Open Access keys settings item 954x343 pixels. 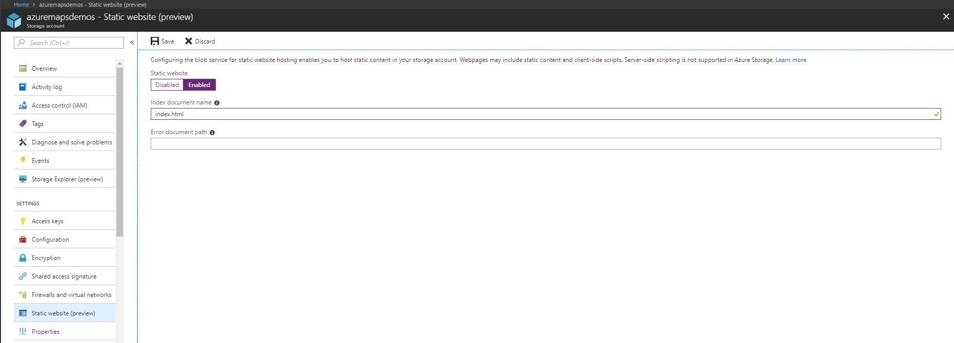coord(65,221)
